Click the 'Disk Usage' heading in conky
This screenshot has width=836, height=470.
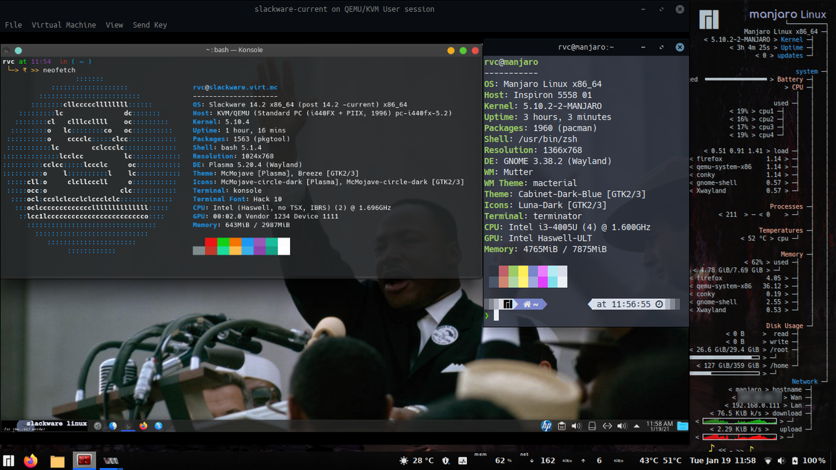pos(784,326)
